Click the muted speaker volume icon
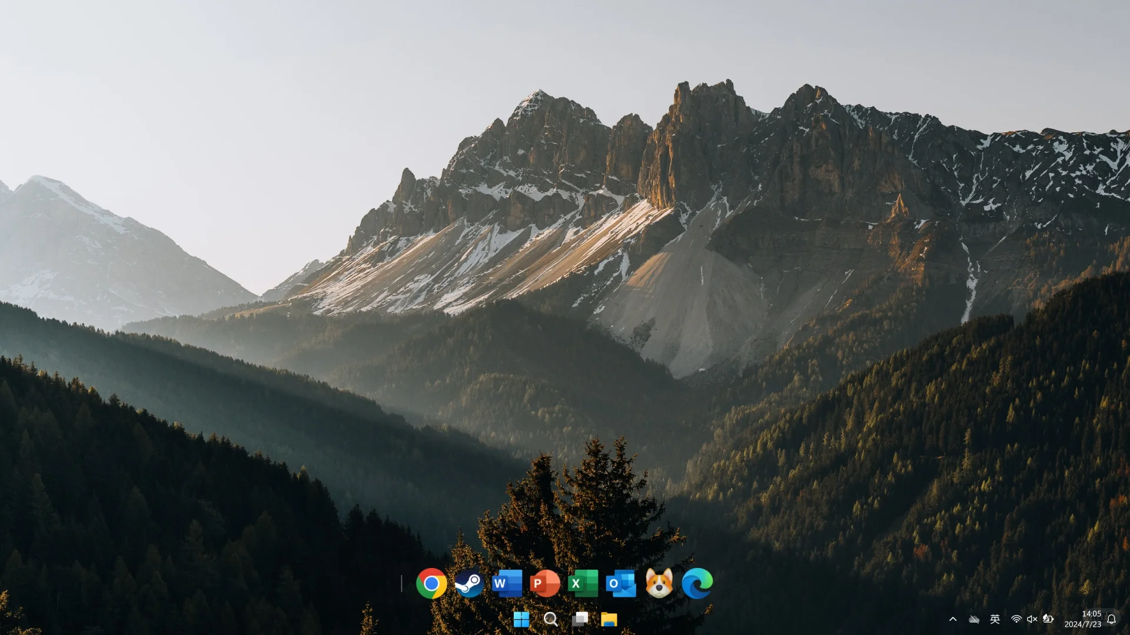1130x635 pixels. pos(1032,619)
